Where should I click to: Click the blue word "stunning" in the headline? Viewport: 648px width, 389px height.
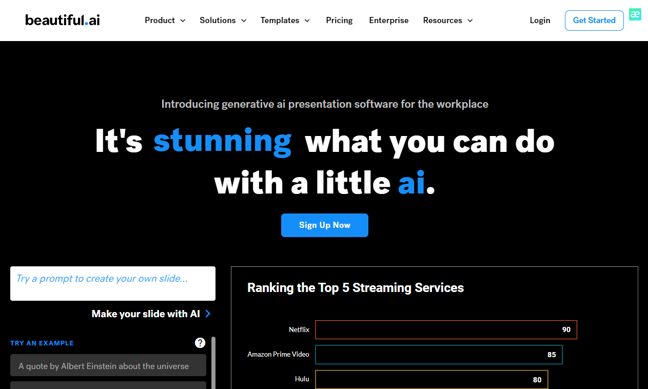point(223,141)
